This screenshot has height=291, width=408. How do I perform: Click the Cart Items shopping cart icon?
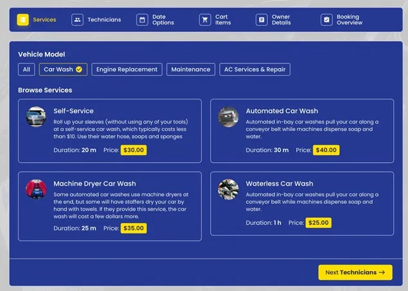point(205,20)
